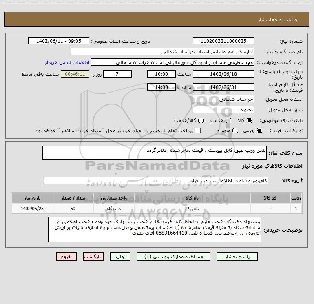The height and width of the screenshot is (304, 314).
Task: Click the quantity cell showing 50
Action: pyautogui.click(x=73, y=209)
